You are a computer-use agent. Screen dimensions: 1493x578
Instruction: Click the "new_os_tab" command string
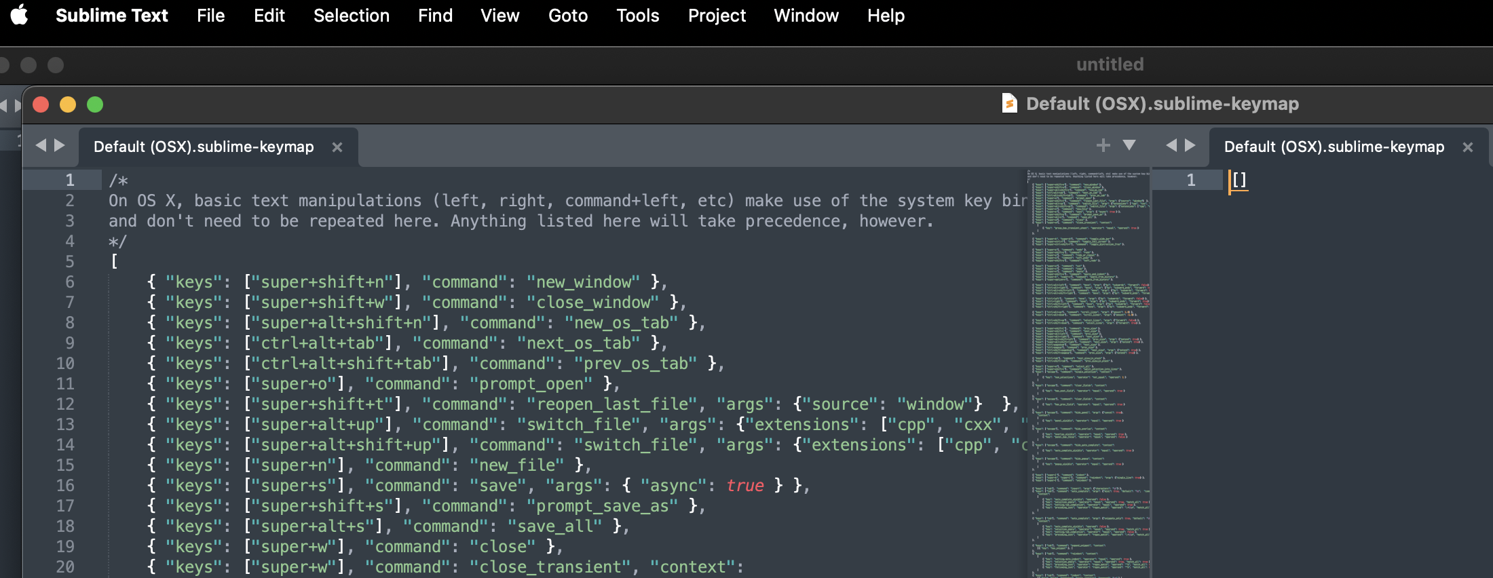(x=622, y=323)
